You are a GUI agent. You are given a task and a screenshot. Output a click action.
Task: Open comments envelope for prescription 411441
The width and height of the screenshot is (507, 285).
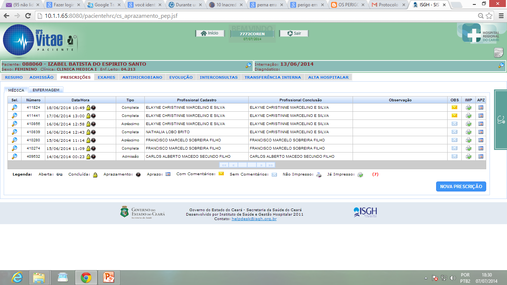point(454,116)
